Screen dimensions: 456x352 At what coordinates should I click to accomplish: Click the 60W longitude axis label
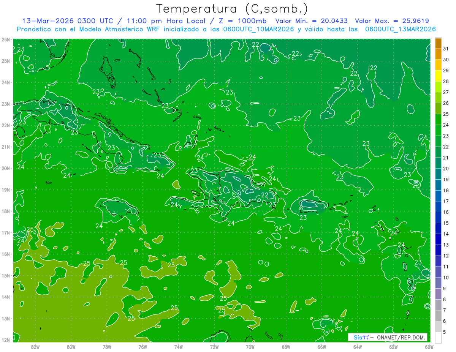tap(429, 347)
